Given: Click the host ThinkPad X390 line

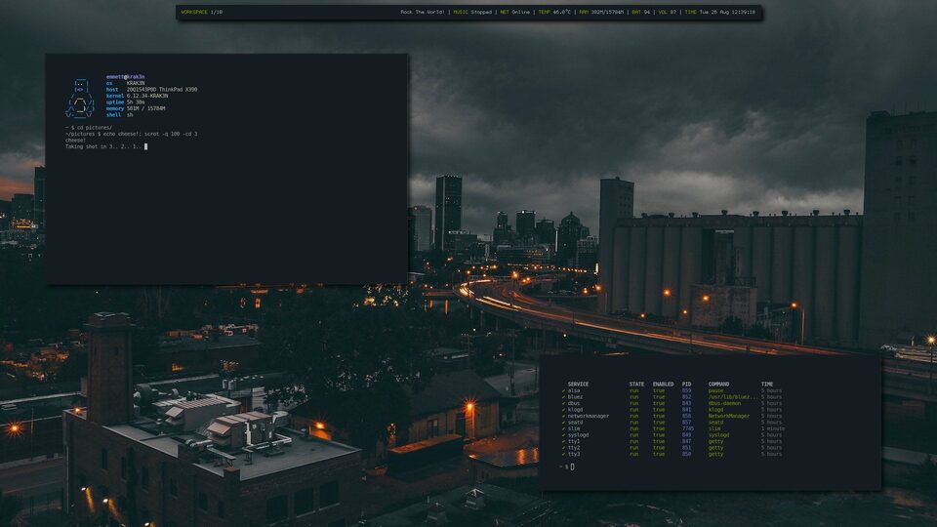Looking at the screenshot, I should [152, 90].
